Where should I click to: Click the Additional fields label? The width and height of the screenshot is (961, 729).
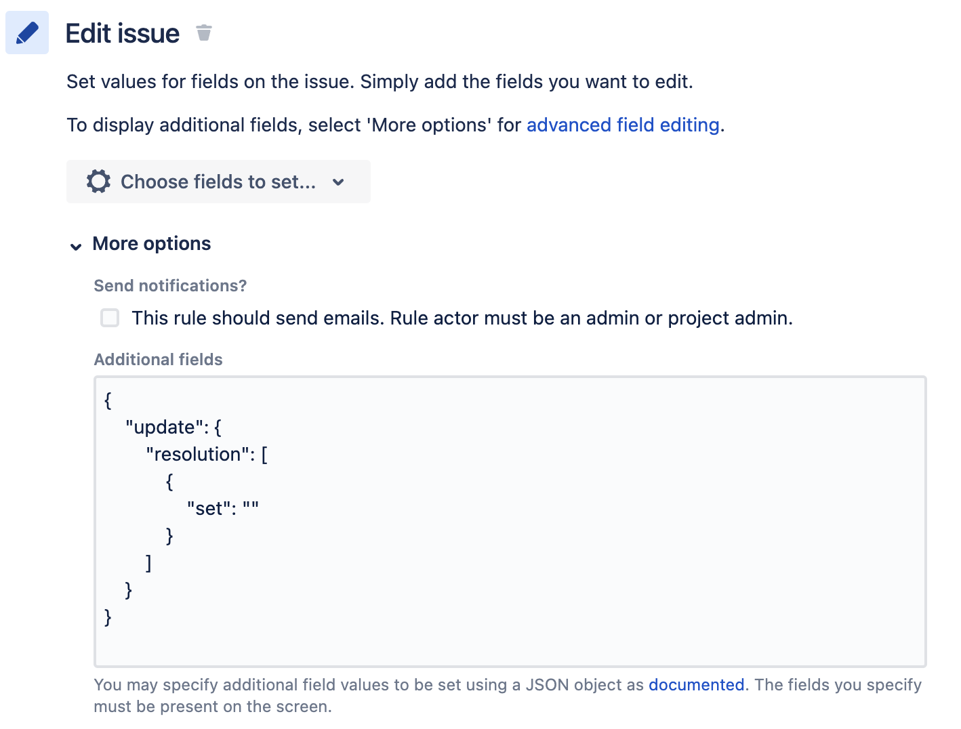(158, 359)
